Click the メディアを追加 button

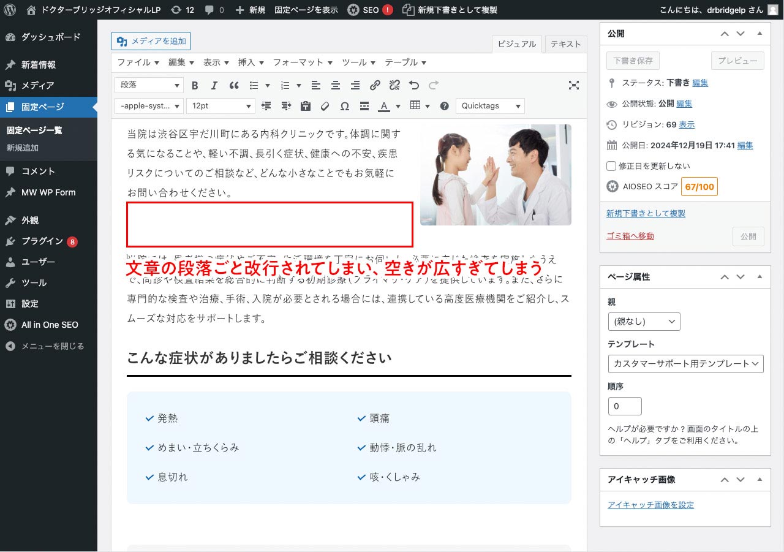[151, 41]
